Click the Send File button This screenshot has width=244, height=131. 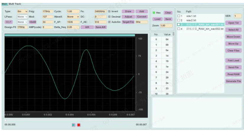[x=233, y=67]
